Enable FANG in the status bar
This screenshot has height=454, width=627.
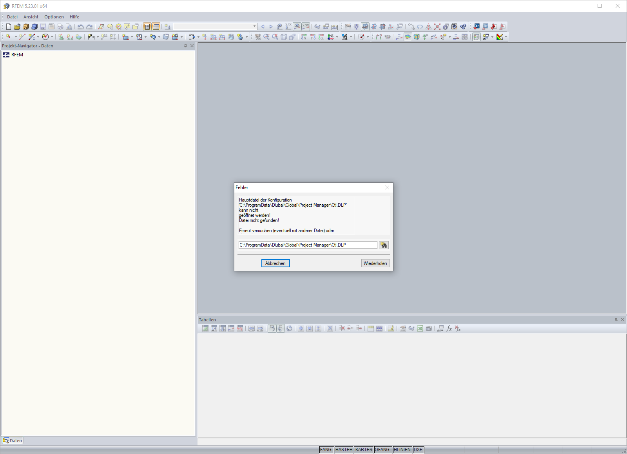pyautogui.click(x=326, y=450)
